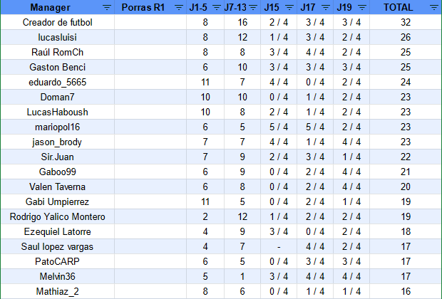The image size is (442, 299).
Task: Open the Porras R1 column filter icon
Action: point(179,7)
